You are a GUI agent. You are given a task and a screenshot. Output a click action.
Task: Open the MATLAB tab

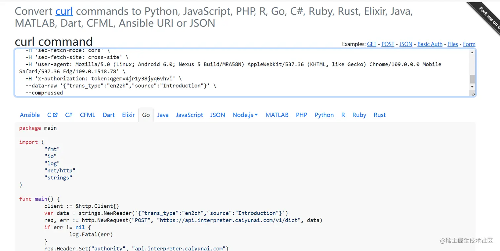point(277,115)
